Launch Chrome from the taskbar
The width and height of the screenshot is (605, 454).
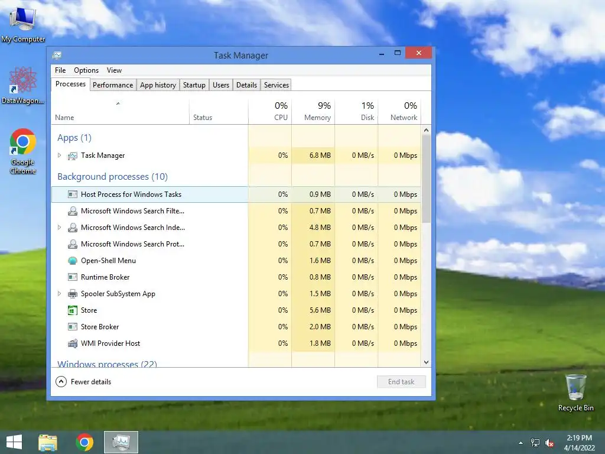coord(84,442)
